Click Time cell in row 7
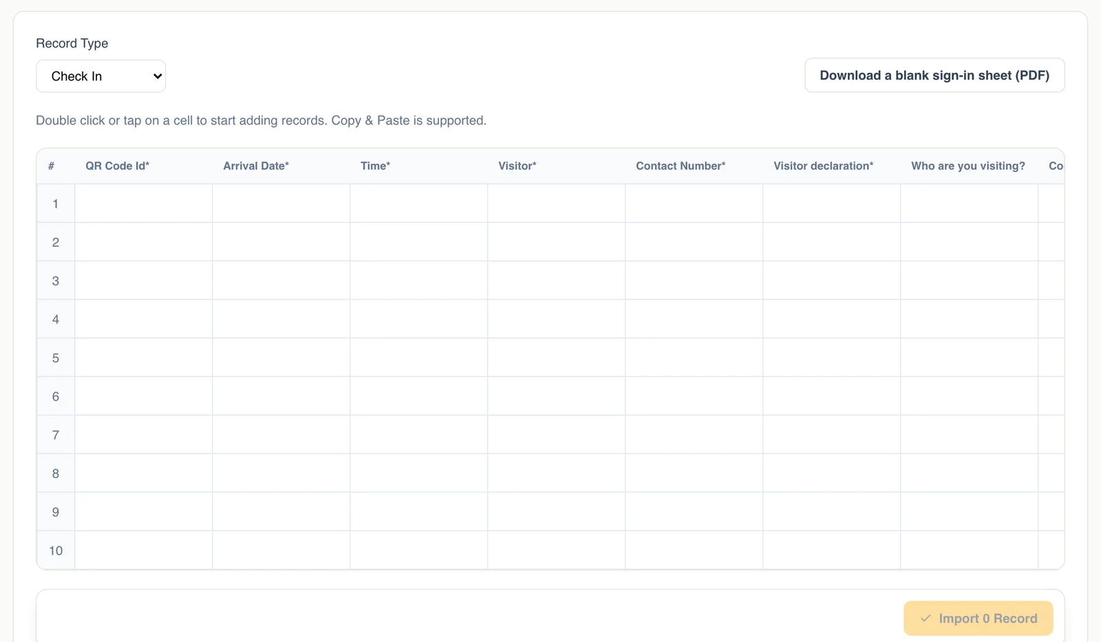This screenshot has height=642, width=1101. click(x=419, y=435)
